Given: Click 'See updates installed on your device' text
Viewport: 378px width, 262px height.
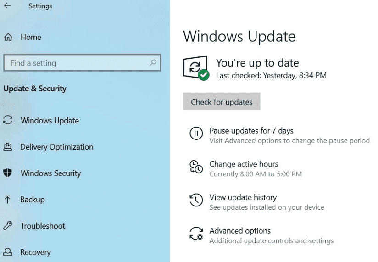Looking at the screenshot, I should point(267,207).
